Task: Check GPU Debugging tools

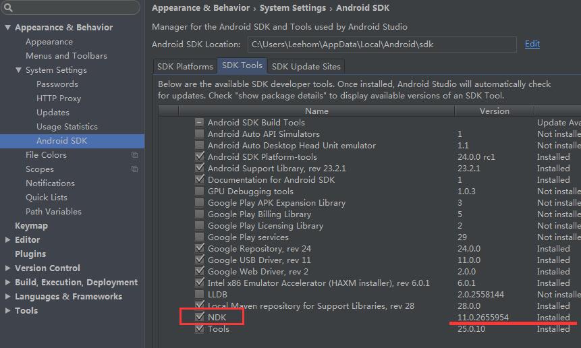Action: 199,191
